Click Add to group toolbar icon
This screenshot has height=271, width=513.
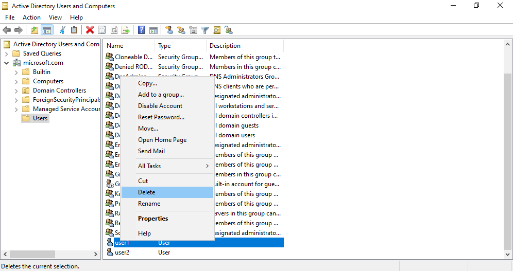[229, 30]
